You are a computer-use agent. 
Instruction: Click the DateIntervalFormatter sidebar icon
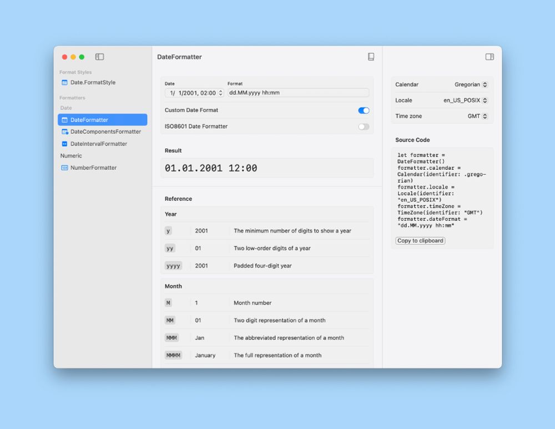point(64,144)
